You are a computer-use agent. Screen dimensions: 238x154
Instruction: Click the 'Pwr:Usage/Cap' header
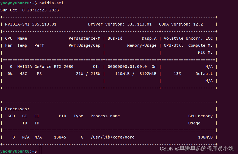tap(84, 45)
